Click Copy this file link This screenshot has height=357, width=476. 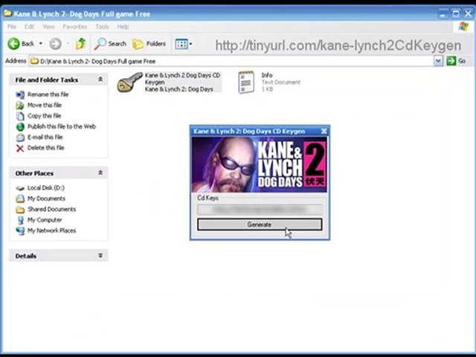pyautogui.click(x=45, y=116)
